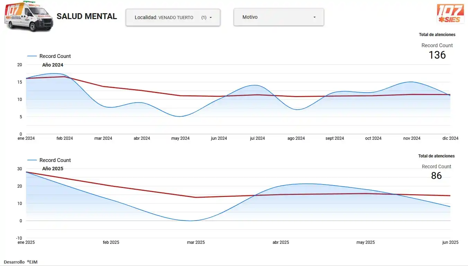Select the abr 2025 axis label
468x266 pixels.
pyautogui.click(x=281, y=242)
